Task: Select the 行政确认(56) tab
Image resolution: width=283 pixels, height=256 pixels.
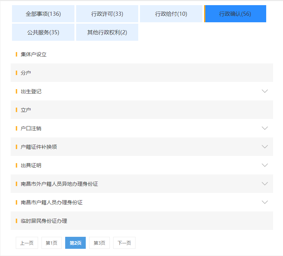Action: click(x=235, y=14)
